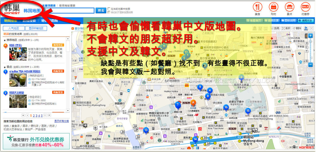Viewport: 316px width, 152px height.
Task: Click map marker number 13
Action: 146,130
